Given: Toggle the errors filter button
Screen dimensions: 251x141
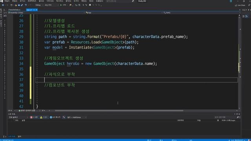Looking at the screenshot, I should click(x=34, y=117).
